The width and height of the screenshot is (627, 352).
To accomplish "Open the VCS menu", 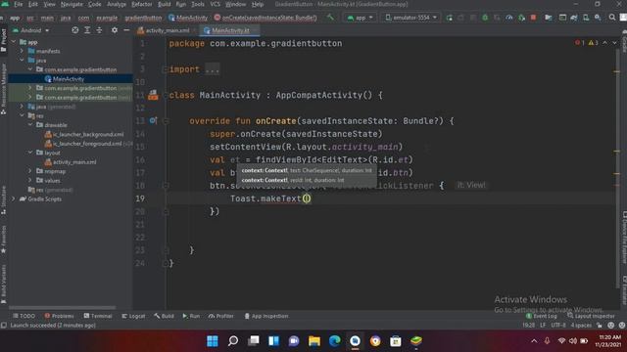I will (x=216, y=4).
